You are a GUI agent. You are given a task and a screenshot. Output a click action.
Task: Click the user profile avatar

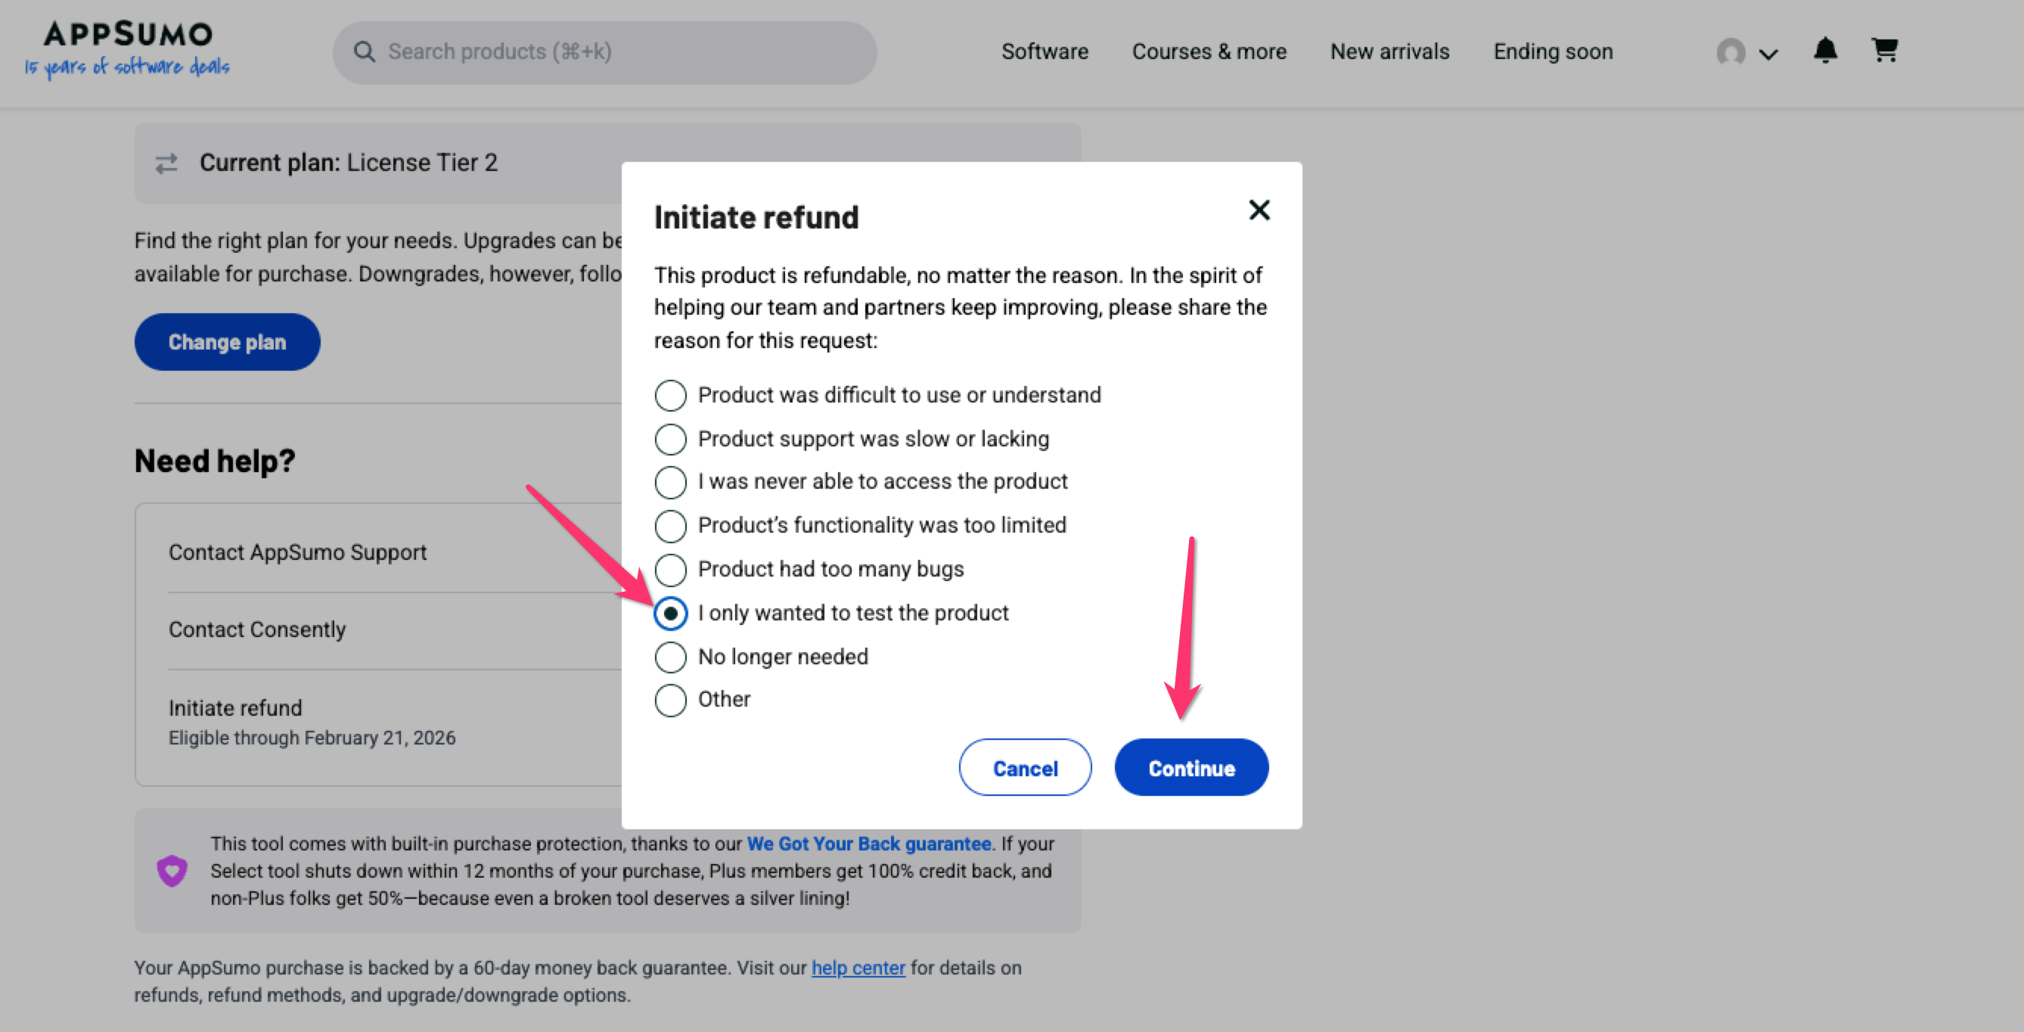click(1730, 53)
